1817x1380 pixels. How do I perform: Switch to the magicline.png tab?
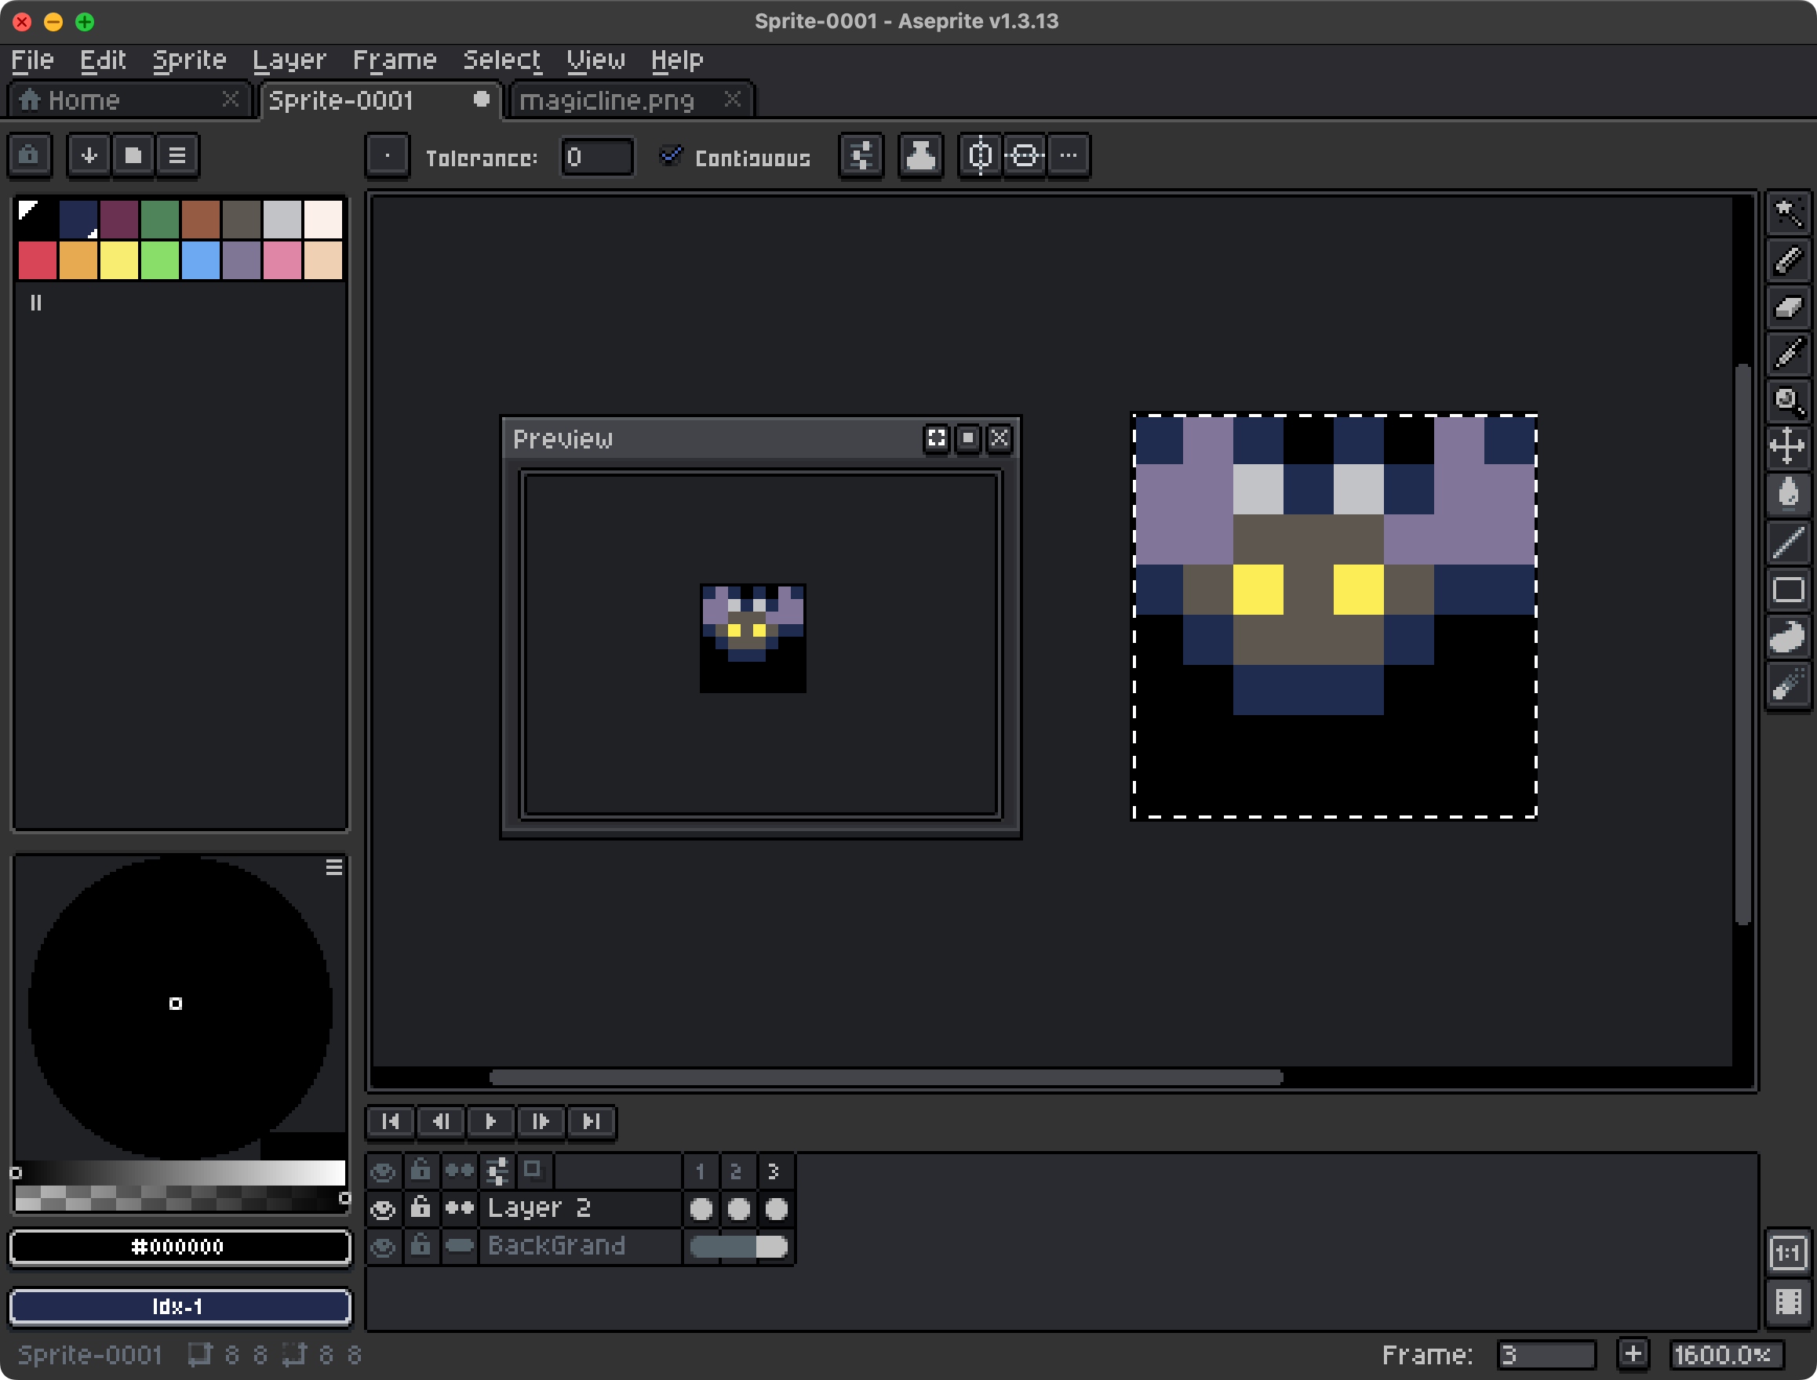tap(608, 100)
